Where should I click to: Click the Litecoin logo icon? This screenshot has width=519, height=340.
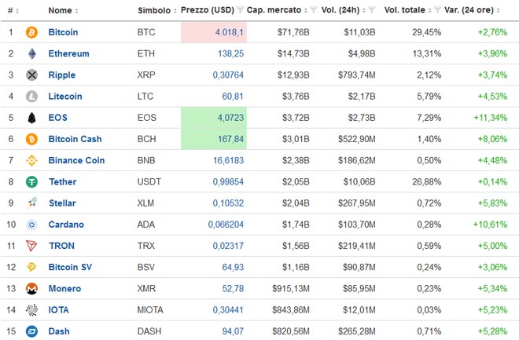point(32,97)
